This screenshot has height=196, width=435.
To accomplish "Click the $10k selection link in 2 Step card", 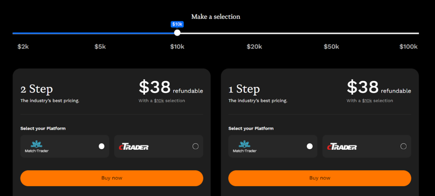I will (159, 101).
